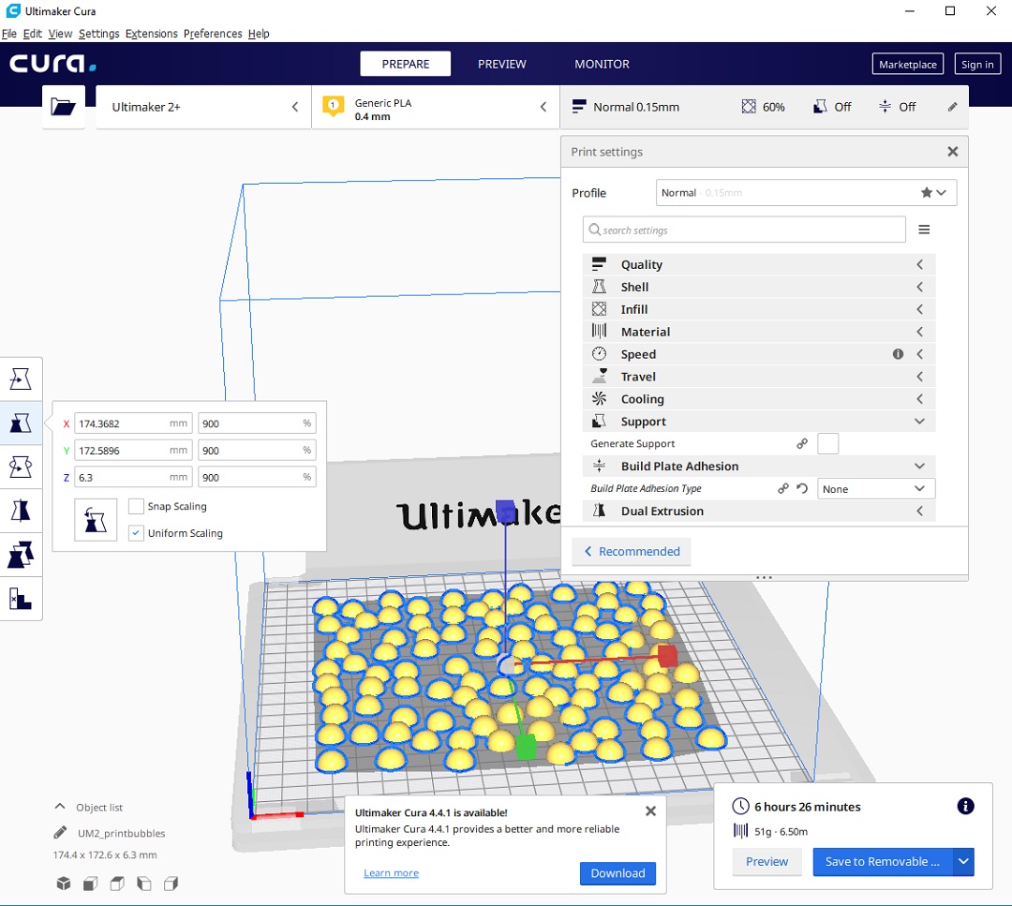This screenshot has width=1012, height=906.
Task: Open the Profile selection dropdown
Action: pyautogui.click(x=806, y=192)
